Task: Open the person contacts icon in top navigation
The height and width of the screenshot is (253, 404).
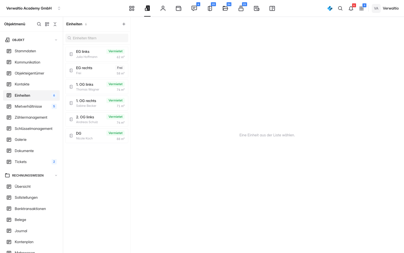Action: 163,8
